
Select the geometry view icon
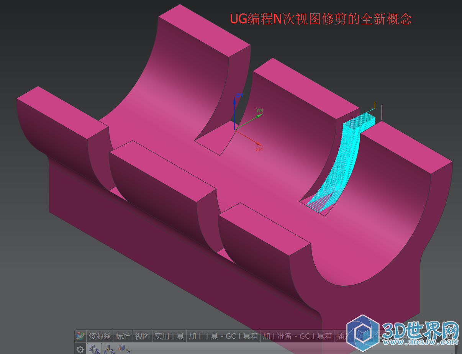coord(123,349)
